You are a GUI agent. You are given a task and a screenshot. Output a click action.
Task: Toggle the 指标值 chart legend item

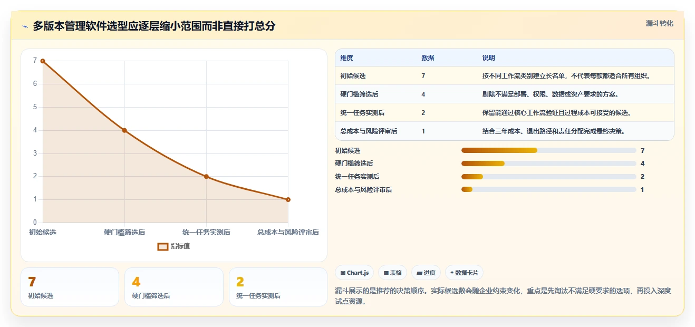tap(173, 246)
